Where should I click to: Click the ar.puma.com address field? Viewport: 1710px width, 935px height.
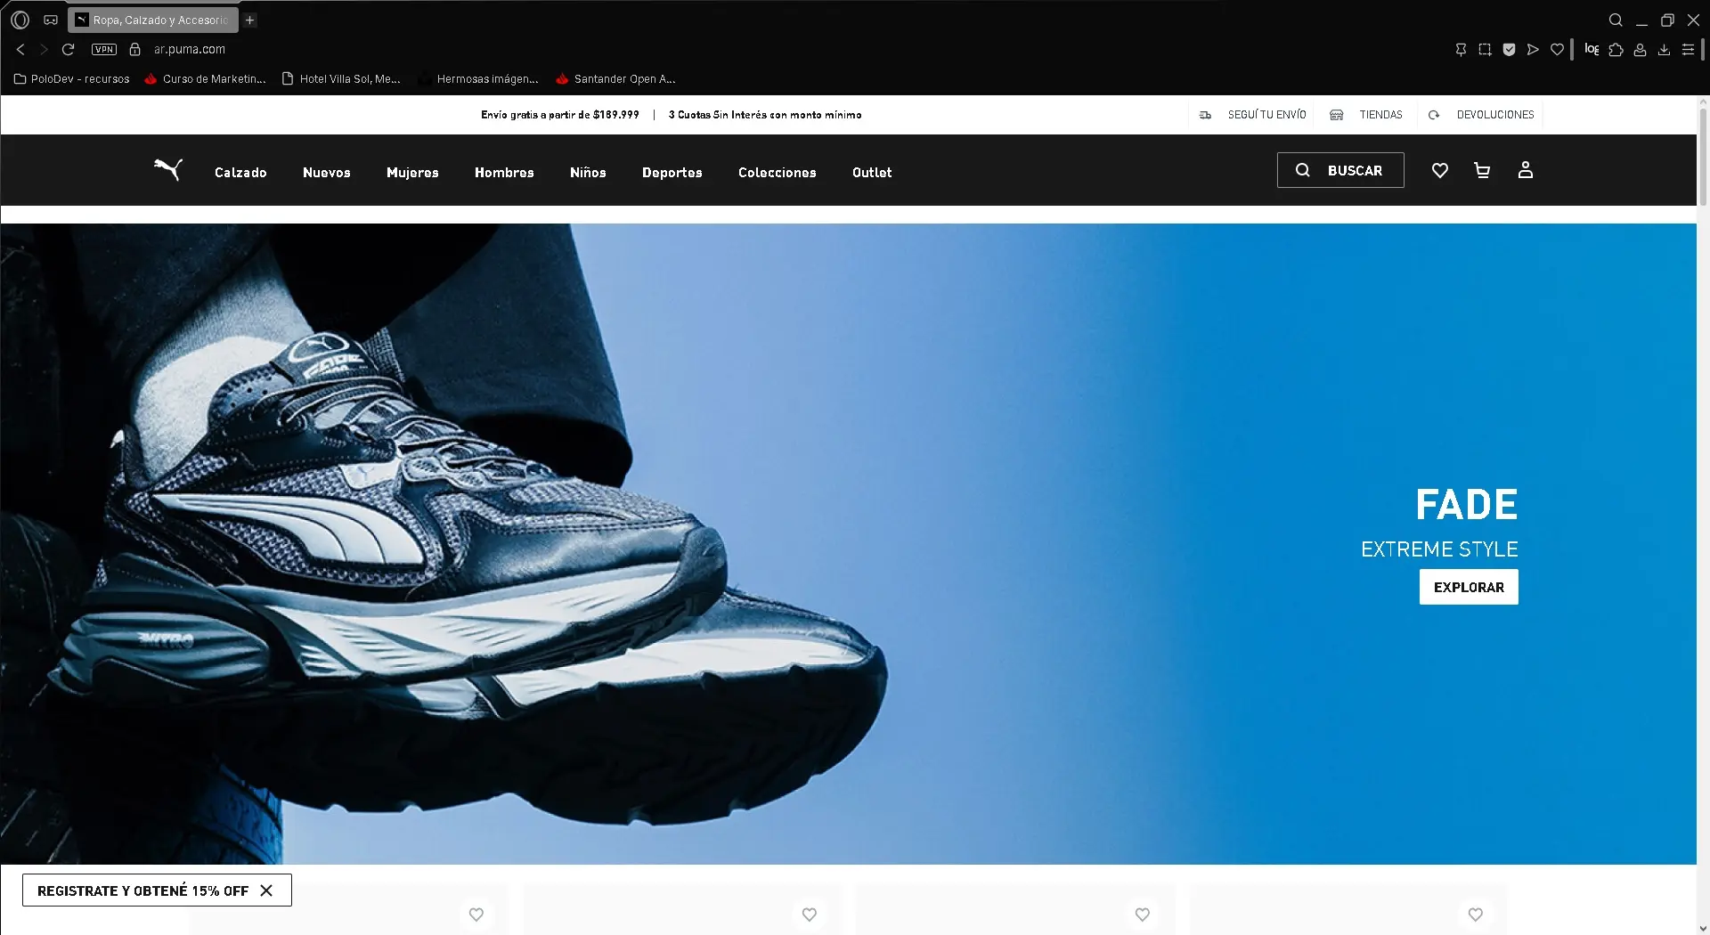[x=190, y=50]
